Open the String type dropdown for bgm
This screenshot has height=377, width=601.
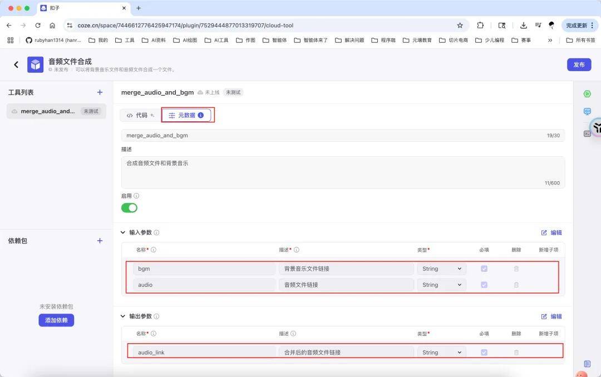click(x=442, y=269)
